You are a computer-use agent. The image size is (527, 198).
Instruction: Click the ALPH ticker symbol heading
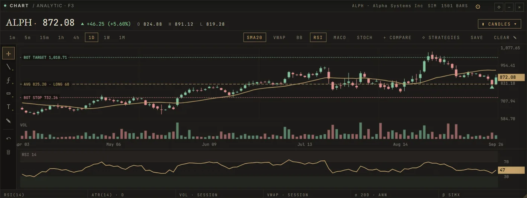tap(19, 23)
